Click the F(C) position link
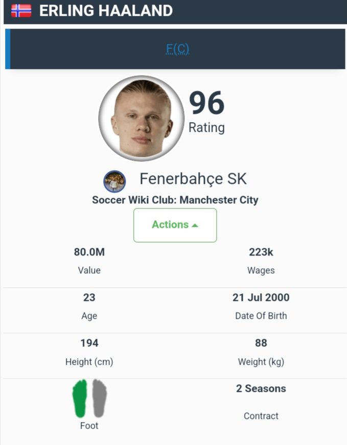The height and width of the screenshot is (445, 347). (177, 49)
